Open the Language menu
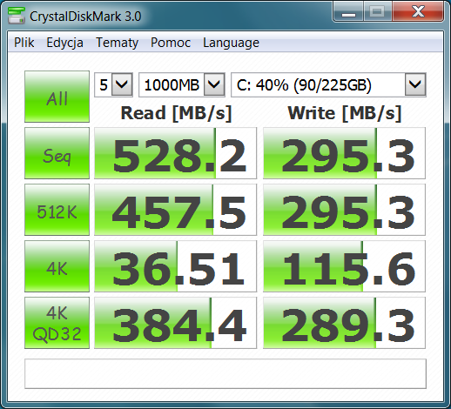 pyautogui.click(x=231, y=43)
